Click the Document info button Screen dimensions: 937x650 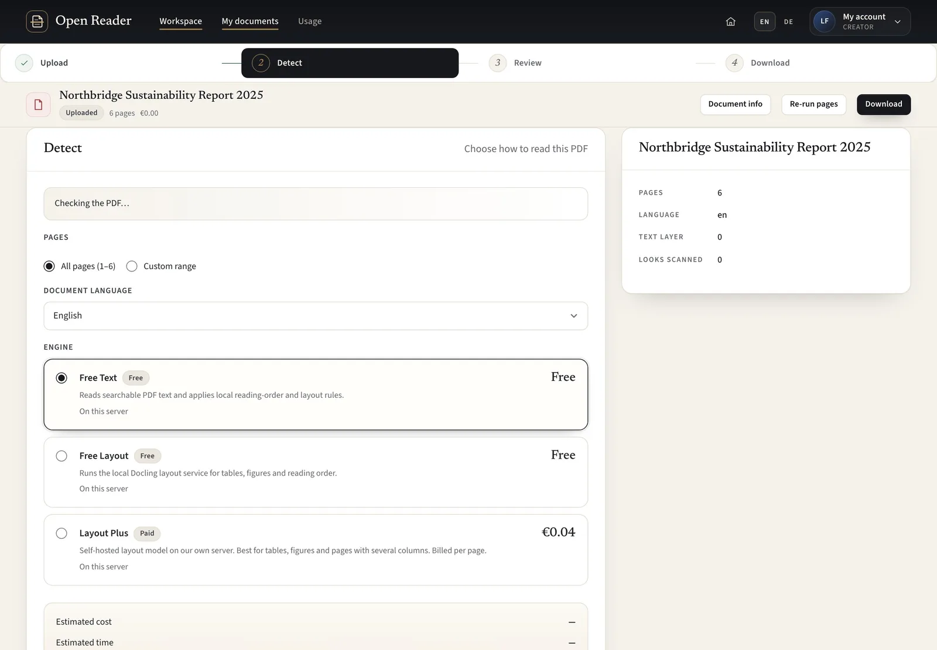[735, 104]
